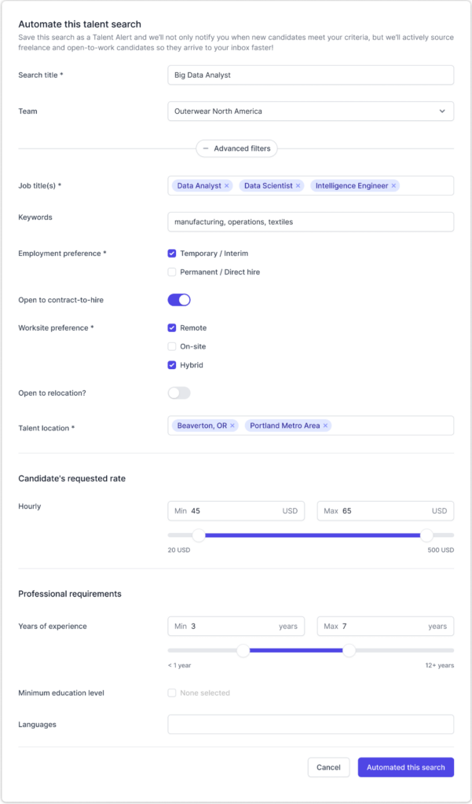Screen dimensions: 472x804
Task: Click the Data Scientist tag text
Action: click(269, 185)
